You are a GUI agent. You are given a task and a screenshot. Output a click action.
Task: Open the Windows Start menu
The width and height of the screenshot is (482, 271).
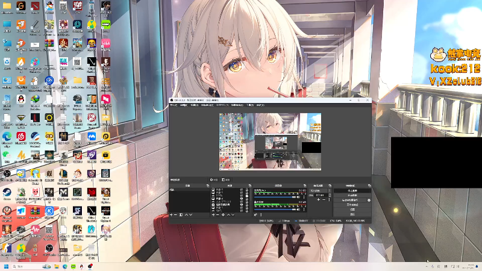[x=6, y=266]
